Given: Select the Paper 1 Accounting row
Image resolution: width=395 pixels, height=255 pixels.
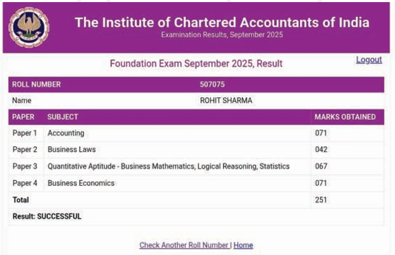Looking at the screenshot, I should tap(196, 133).
